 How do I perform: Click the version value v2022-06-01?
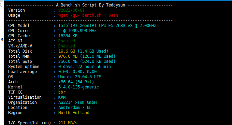[x=71, y=10]
